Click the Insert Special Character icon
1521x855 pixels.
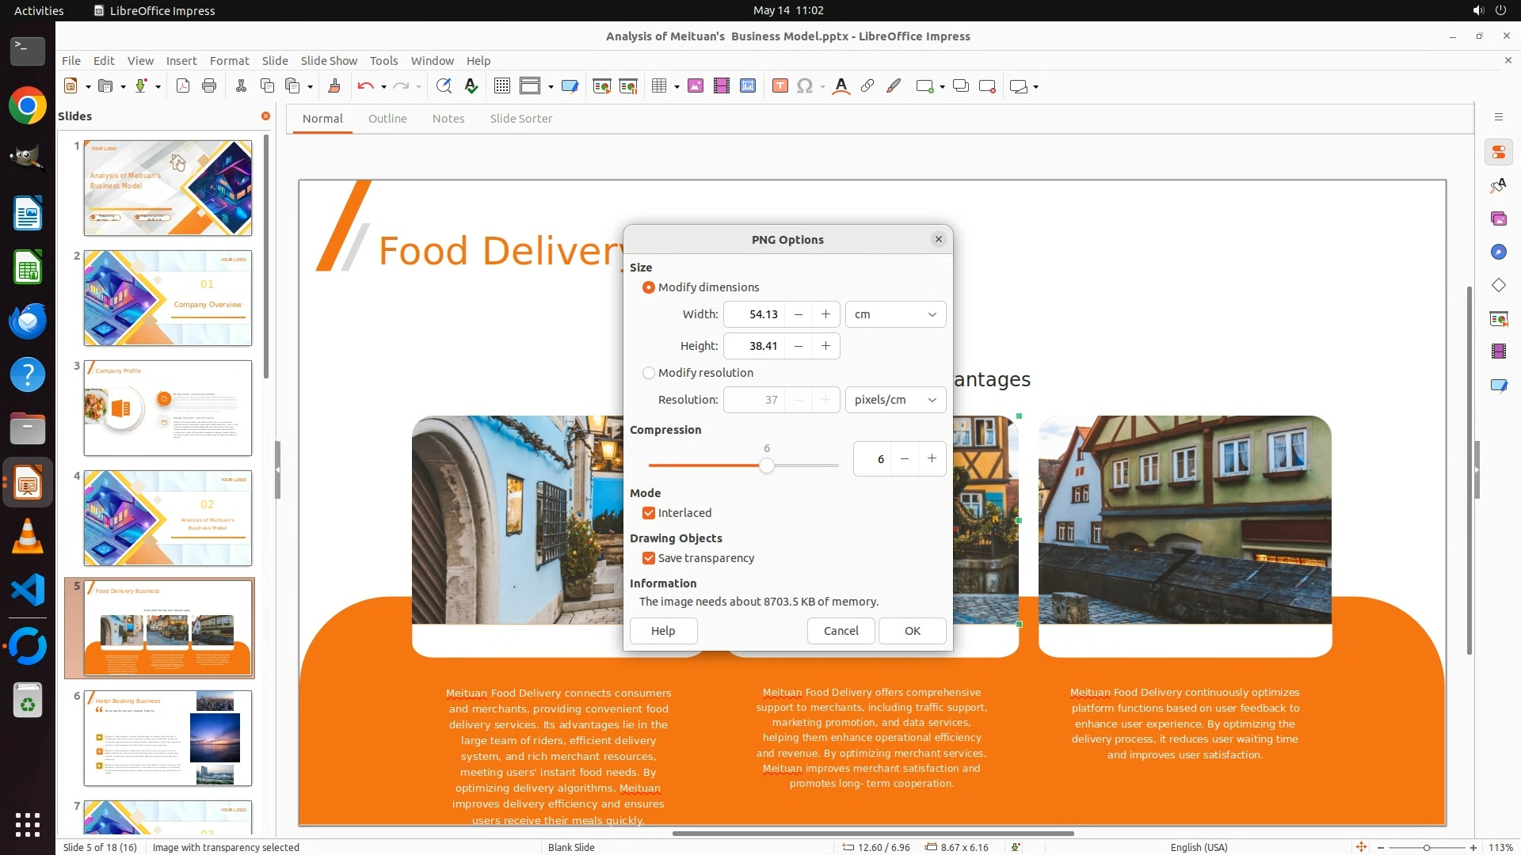805,86
